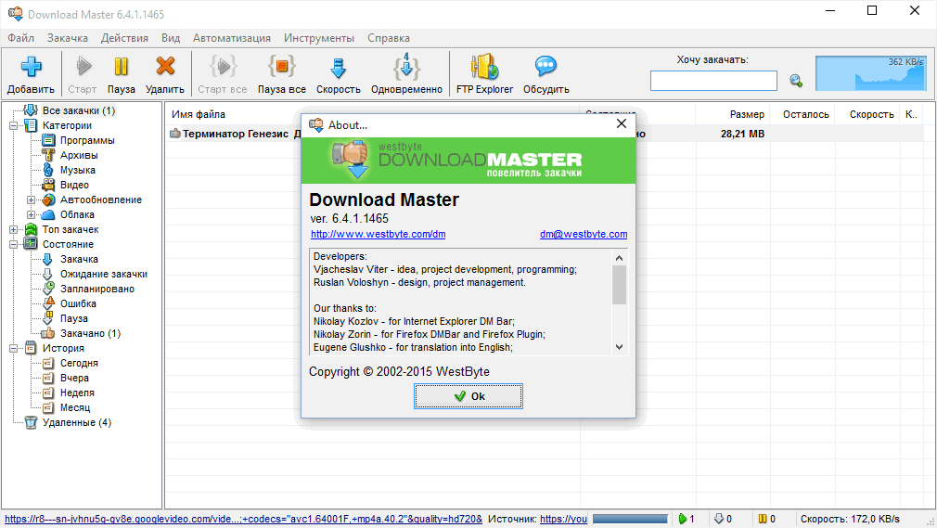Select the Ошибка state icon
The height and width of the screenshot is (528, 937).
(x=48, y=303)
